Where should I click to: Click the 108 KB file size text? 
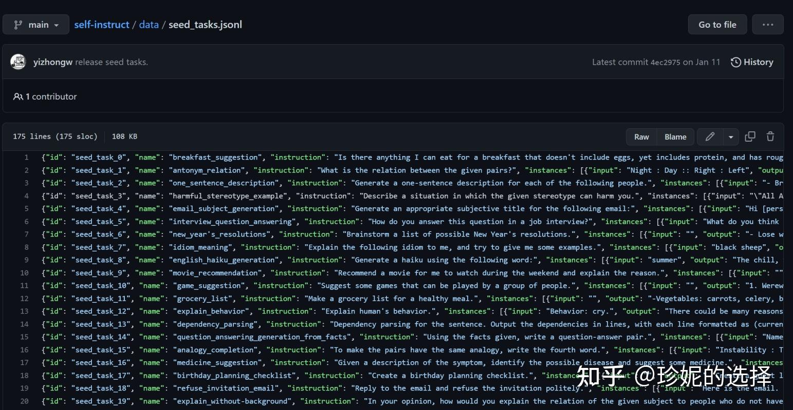[x=124, y=136]
